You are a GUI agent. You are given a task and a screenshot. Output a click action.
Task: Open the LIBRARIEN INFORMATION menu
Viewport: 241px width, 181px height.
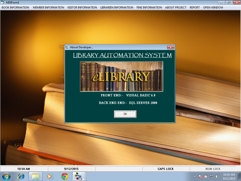(x=117, y=7)
